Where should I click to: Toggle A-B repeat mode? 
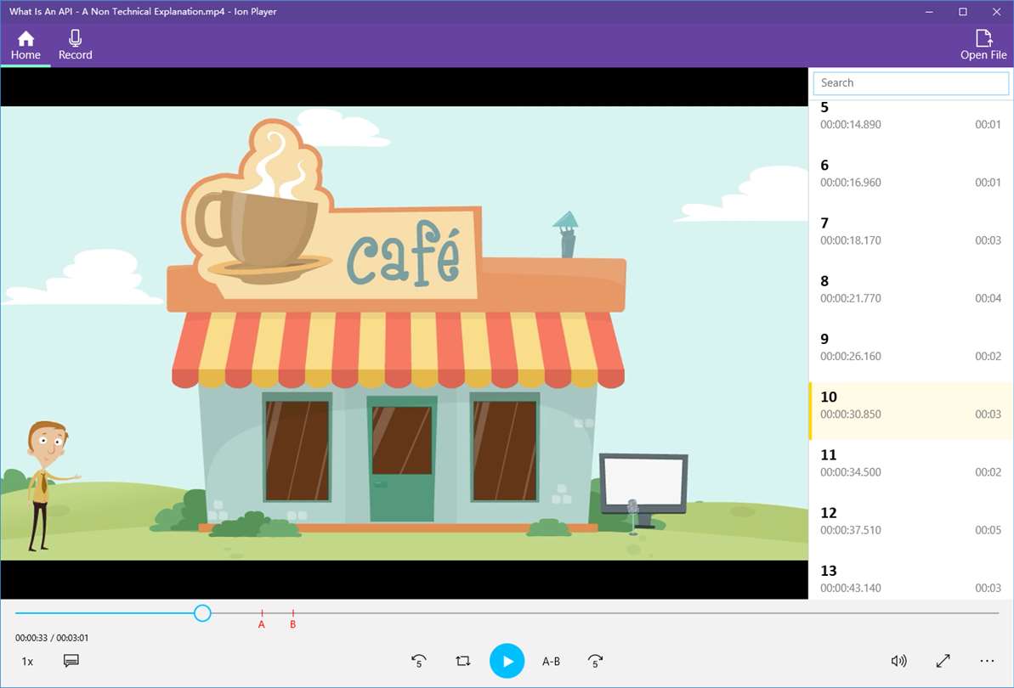551,661
